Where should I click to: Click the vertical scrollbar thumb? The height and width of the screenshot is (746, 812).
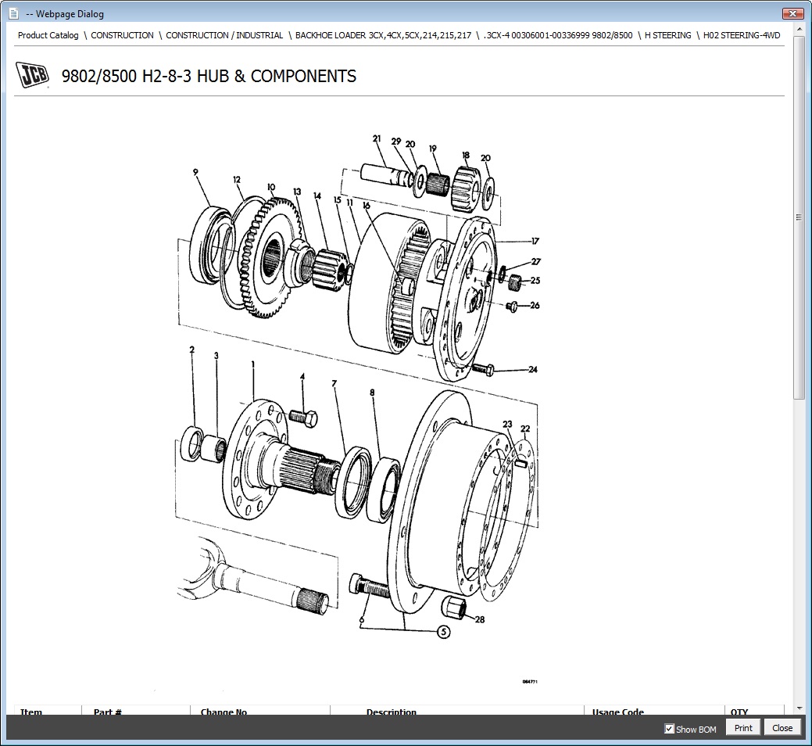click(x=799, y=217)
